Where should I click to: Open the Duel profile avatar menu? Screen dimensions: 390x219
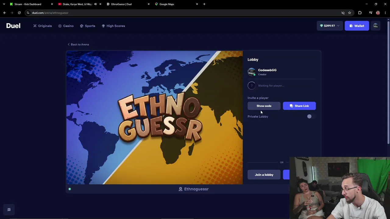coord(375,26)
